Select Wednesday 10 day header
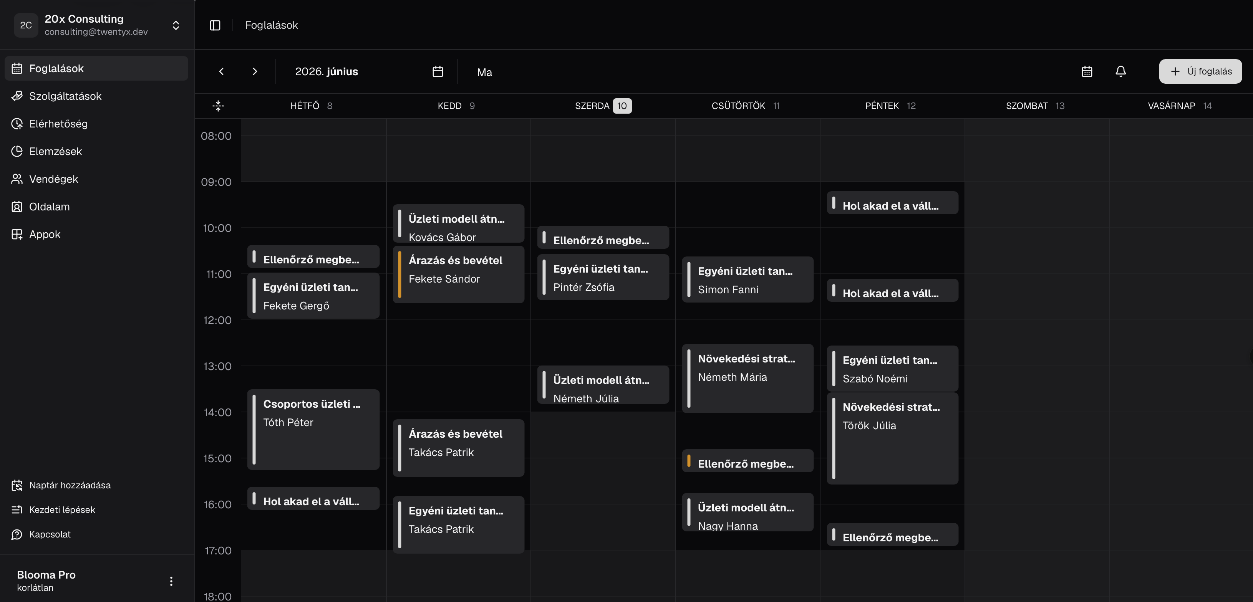1253x602 pixels. tap(603, 106)
